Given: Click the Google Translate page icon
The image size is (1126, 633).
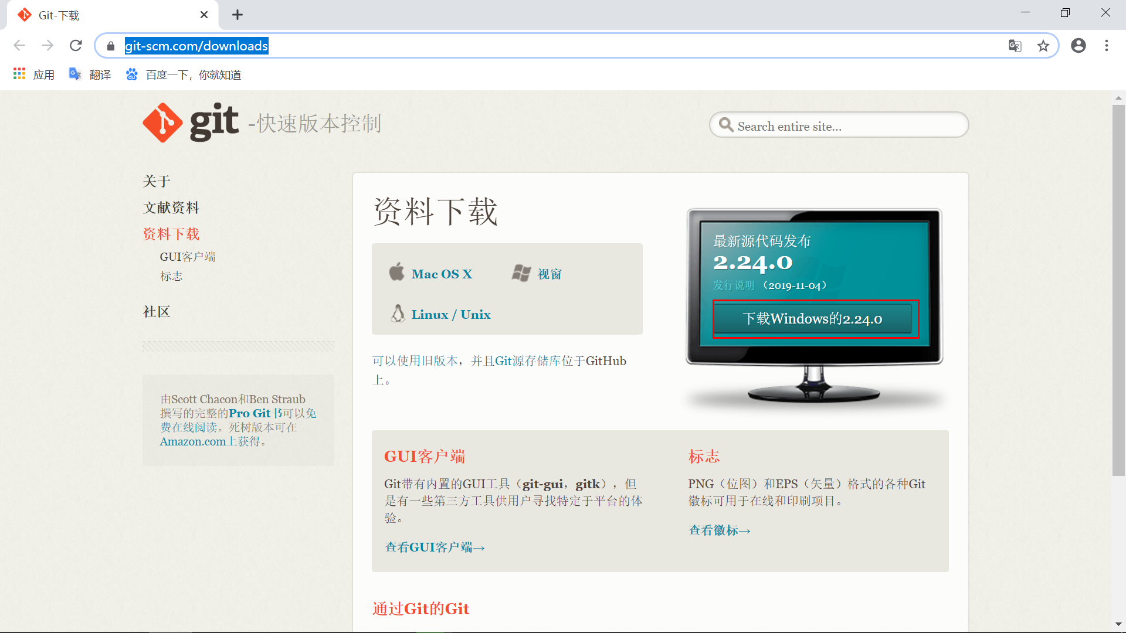Looking at the screenshot, I should coord(1015,46).
